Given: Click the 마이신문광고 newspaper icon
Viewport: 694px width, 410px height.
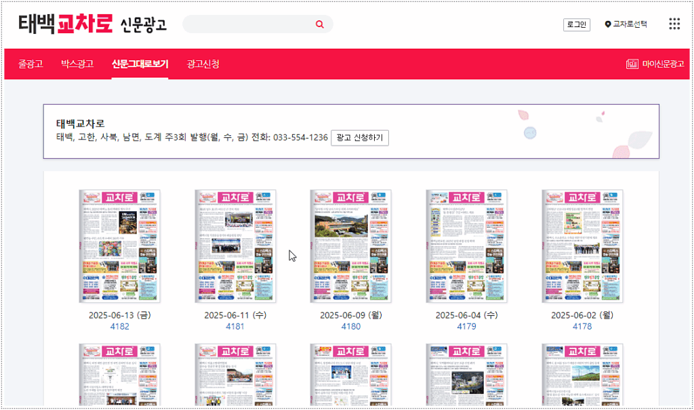Looking at the screenshot, I should [x=632, y=64].
